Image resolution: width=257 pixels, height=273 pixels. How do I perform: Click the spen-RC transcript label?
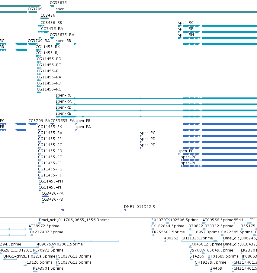point(186,23)
